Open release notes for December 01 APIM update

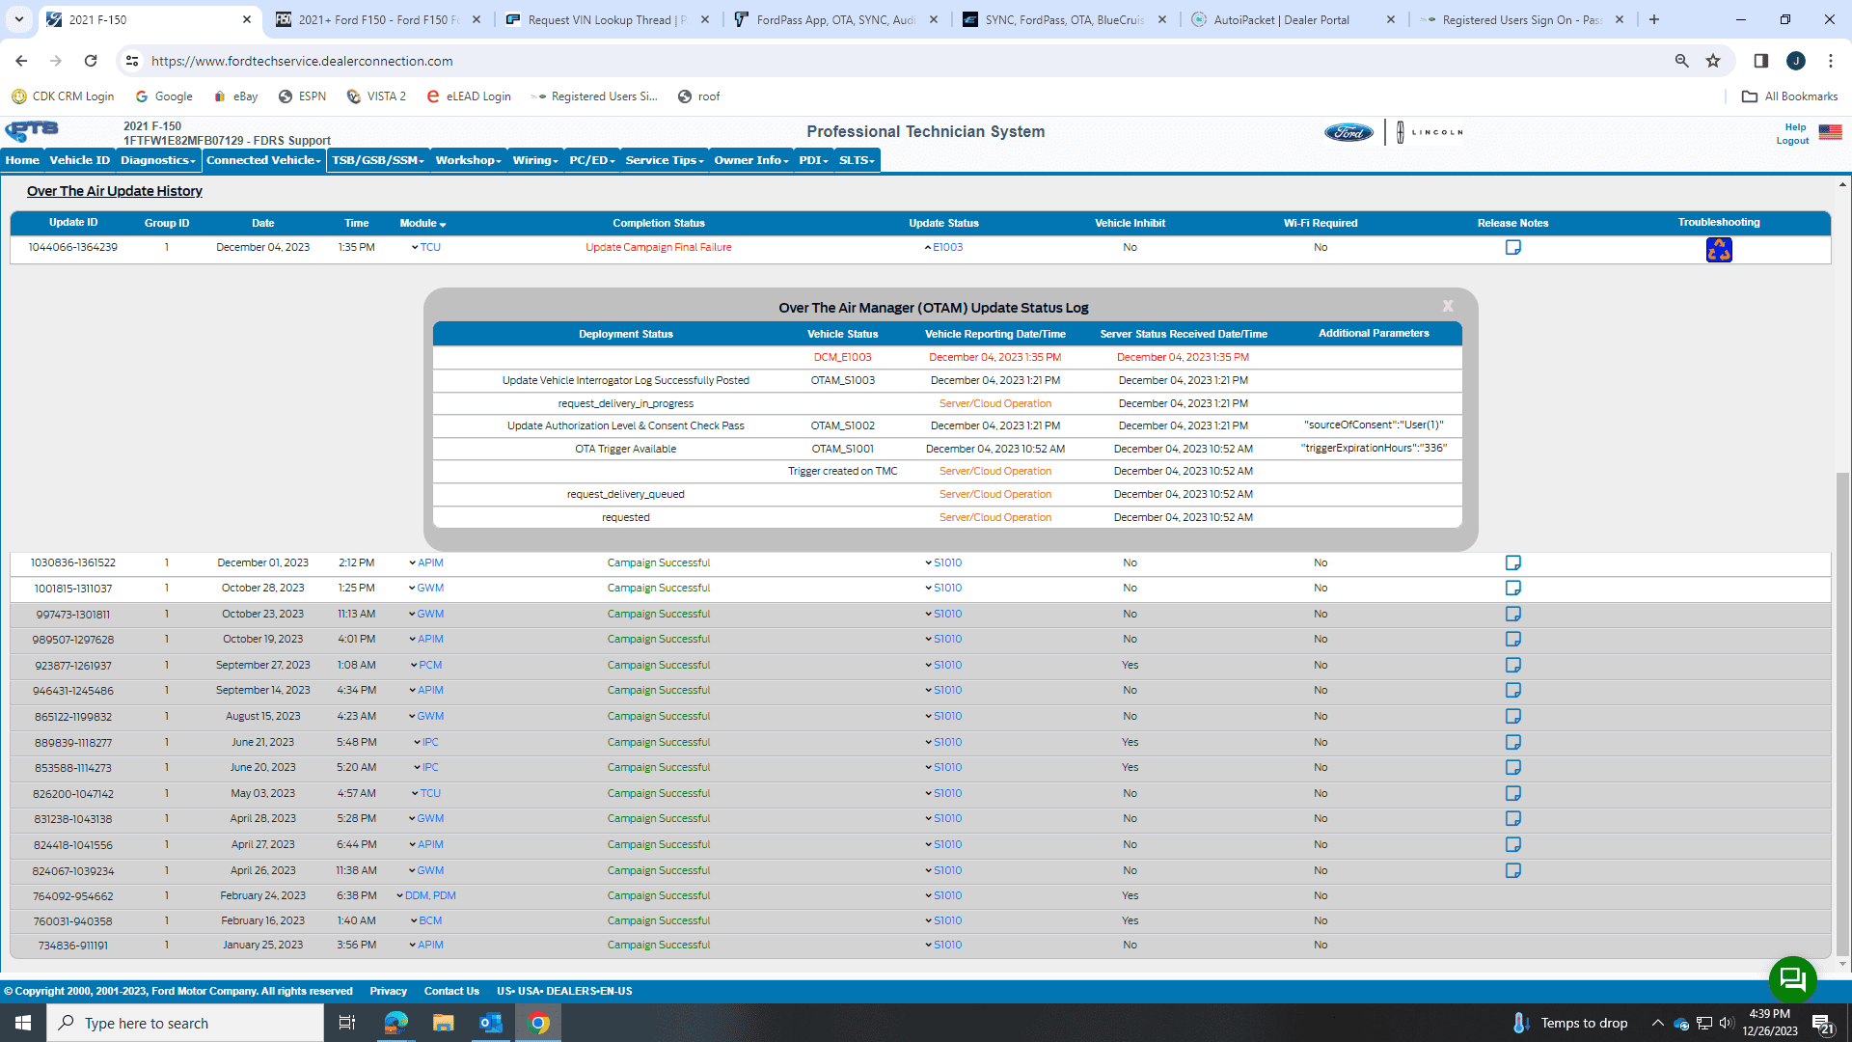coord(1512,562)
